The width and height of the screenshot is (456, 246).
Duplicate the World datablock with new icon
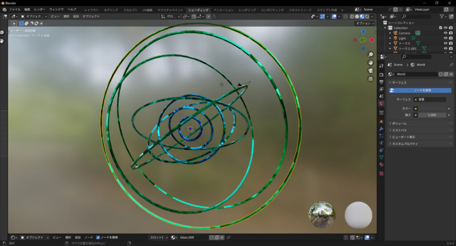[x=446, y=74]
